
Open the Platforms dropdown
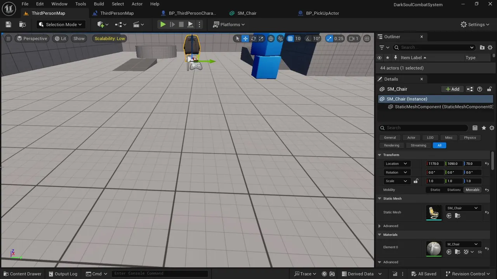pos(229,24)
